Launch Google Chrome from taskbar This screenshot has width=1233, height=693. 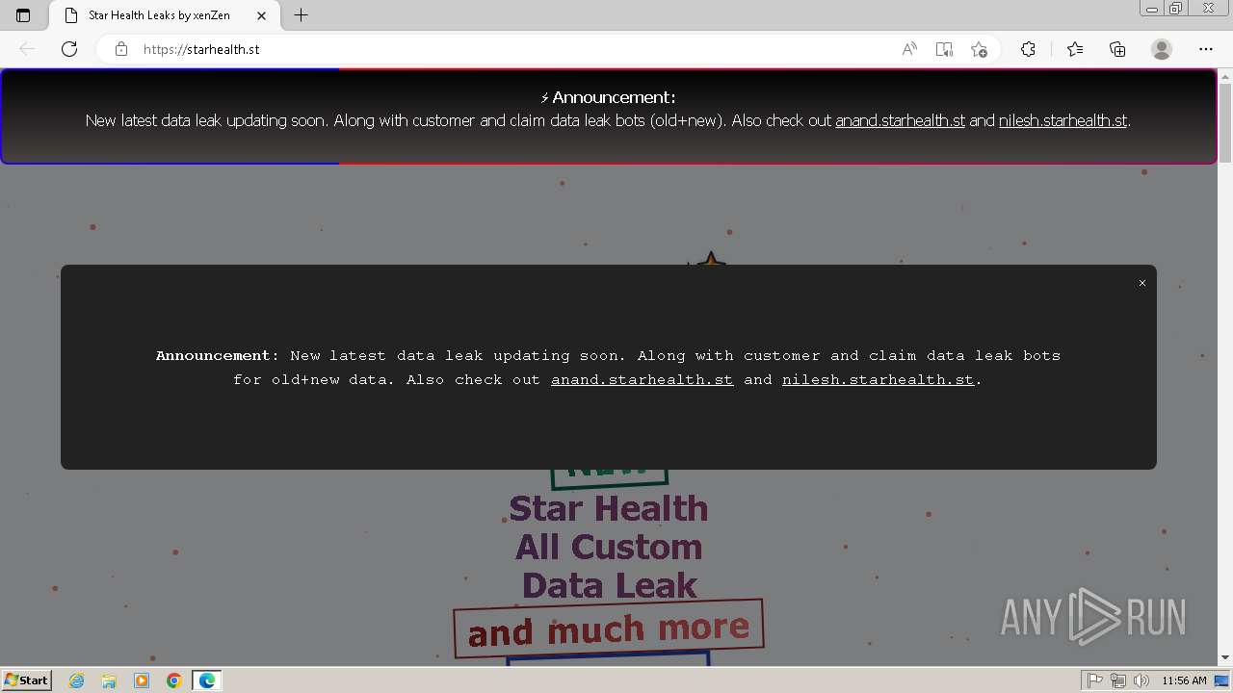174,680
